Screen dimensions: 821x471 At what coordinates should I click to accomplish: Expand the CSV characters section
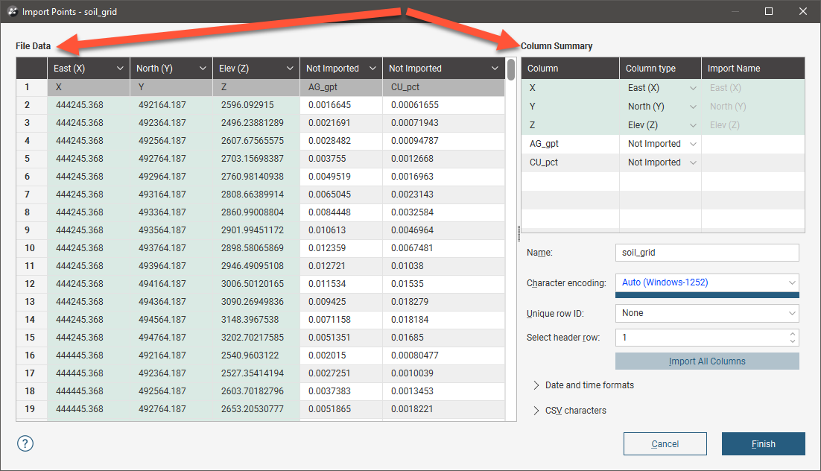click(536, 411)
